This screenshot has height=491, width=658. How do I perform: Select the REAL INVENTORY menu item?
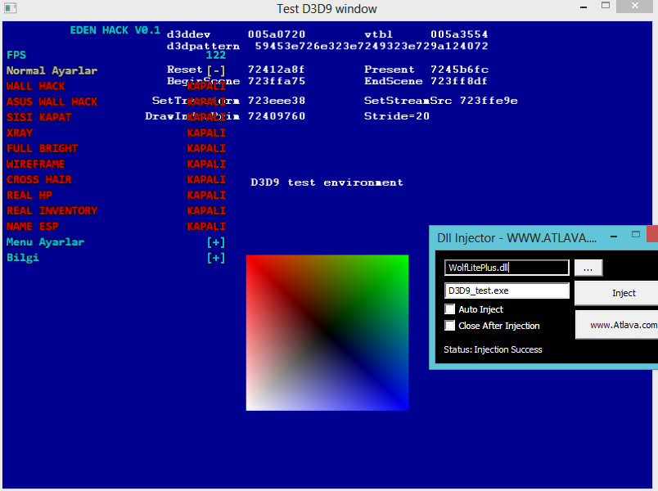[x=52, y=210]
